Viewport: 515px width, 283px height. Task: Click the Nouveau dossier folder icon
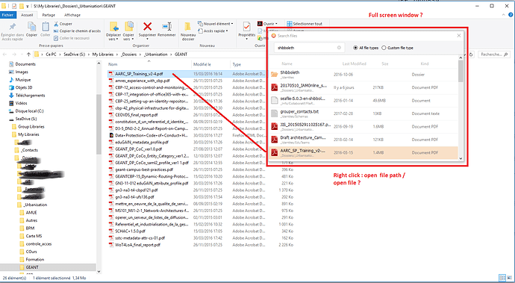(188, 27)
